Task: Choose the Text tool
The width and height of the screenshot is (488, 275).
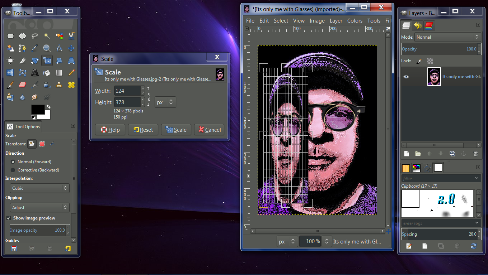Action: pos(34,73)
